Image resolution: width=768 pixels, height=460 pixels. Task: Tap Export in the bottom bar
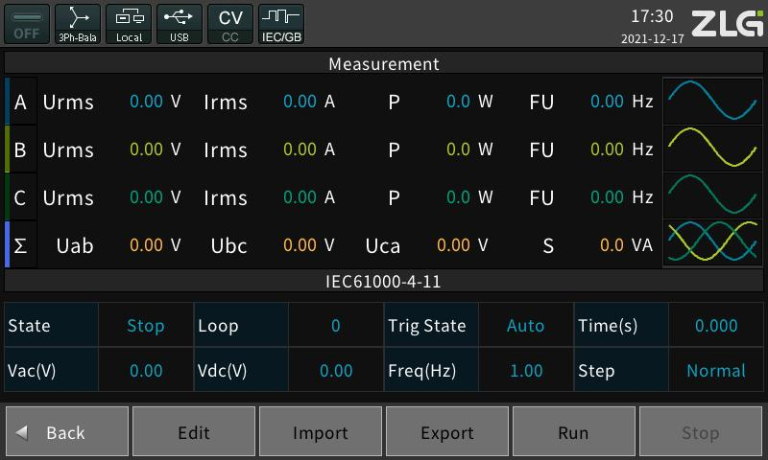click(446, 432)
